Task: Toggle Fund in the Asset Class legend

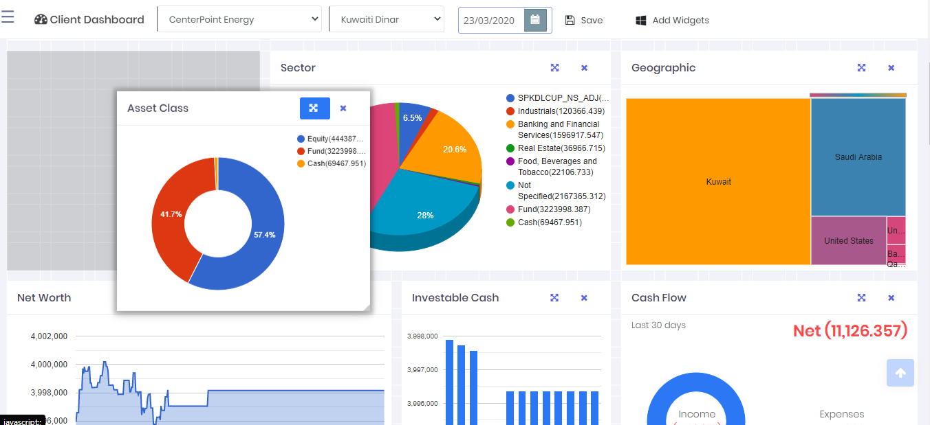Action: point(332,151)
